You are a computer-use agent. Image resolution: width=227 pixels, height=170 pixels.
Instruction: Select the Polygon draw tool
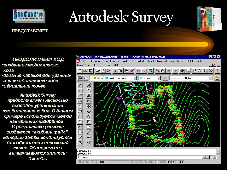[80, 106]
